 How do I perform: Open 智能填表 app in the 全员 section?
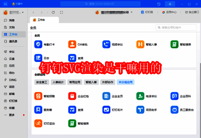181,44
